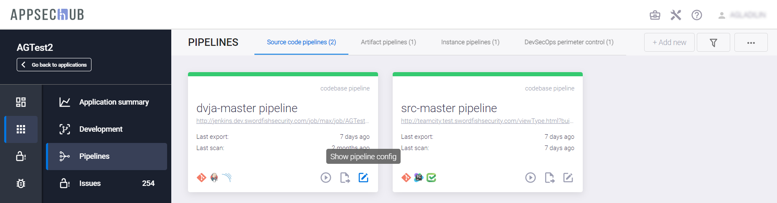Viewport: 777px width, 203px height.
Task: Click the Add new button
Action: click(669, 43)
